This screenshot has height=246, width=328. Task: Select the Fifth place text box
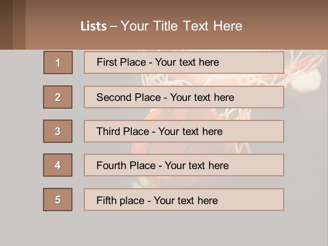point(184,200)
